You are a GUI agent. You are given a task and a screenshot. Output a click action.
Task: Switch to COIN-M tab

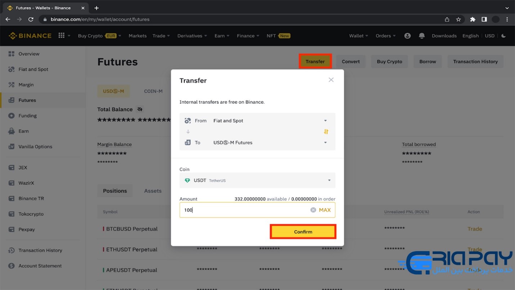pyautogui.click(x=153, y=91)
